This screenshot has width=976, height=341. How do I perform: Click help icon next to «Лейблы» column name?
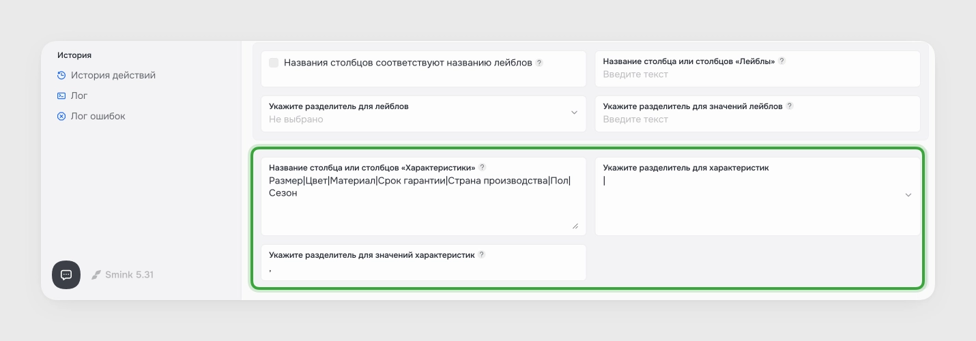782,61
